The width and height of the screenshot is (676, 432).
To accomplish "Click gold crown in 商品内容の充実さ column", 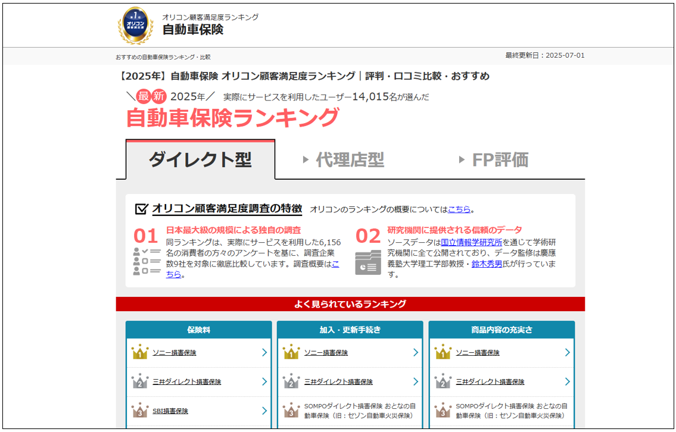I will [443, 352].
